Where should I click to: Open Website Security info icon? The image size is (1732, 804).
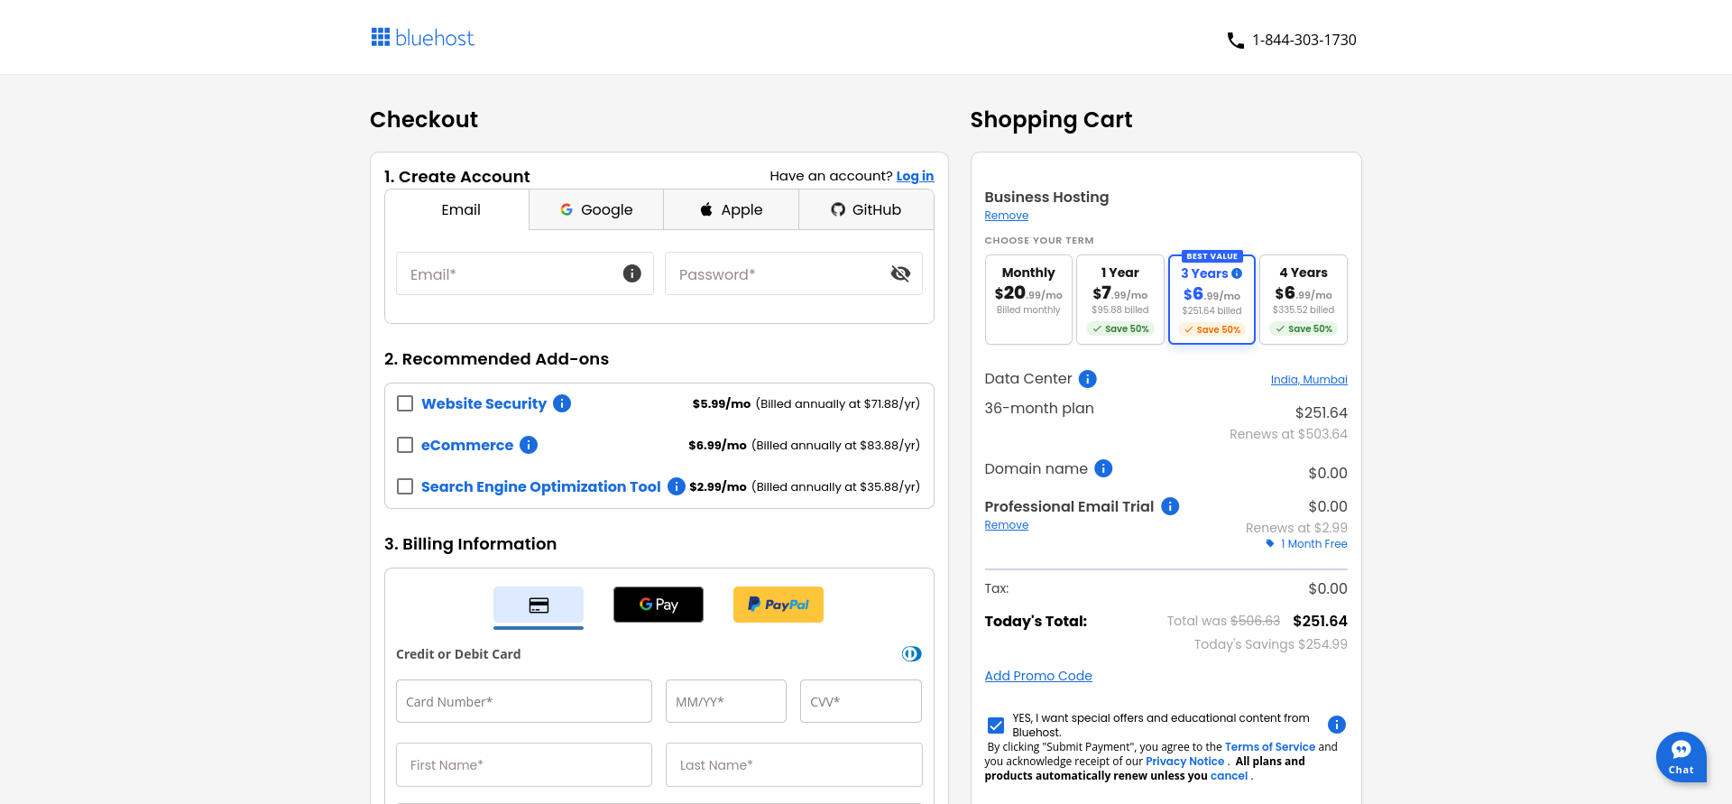click(562, 403)
